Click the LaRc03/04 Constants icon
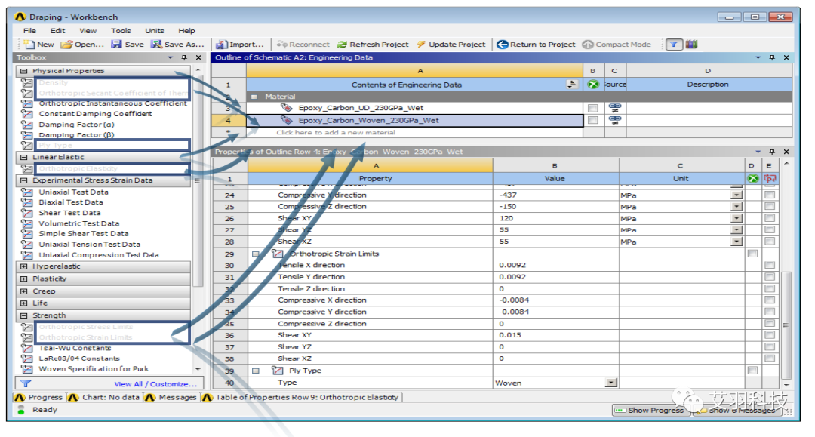815x437 pixels. pos(26,359)
